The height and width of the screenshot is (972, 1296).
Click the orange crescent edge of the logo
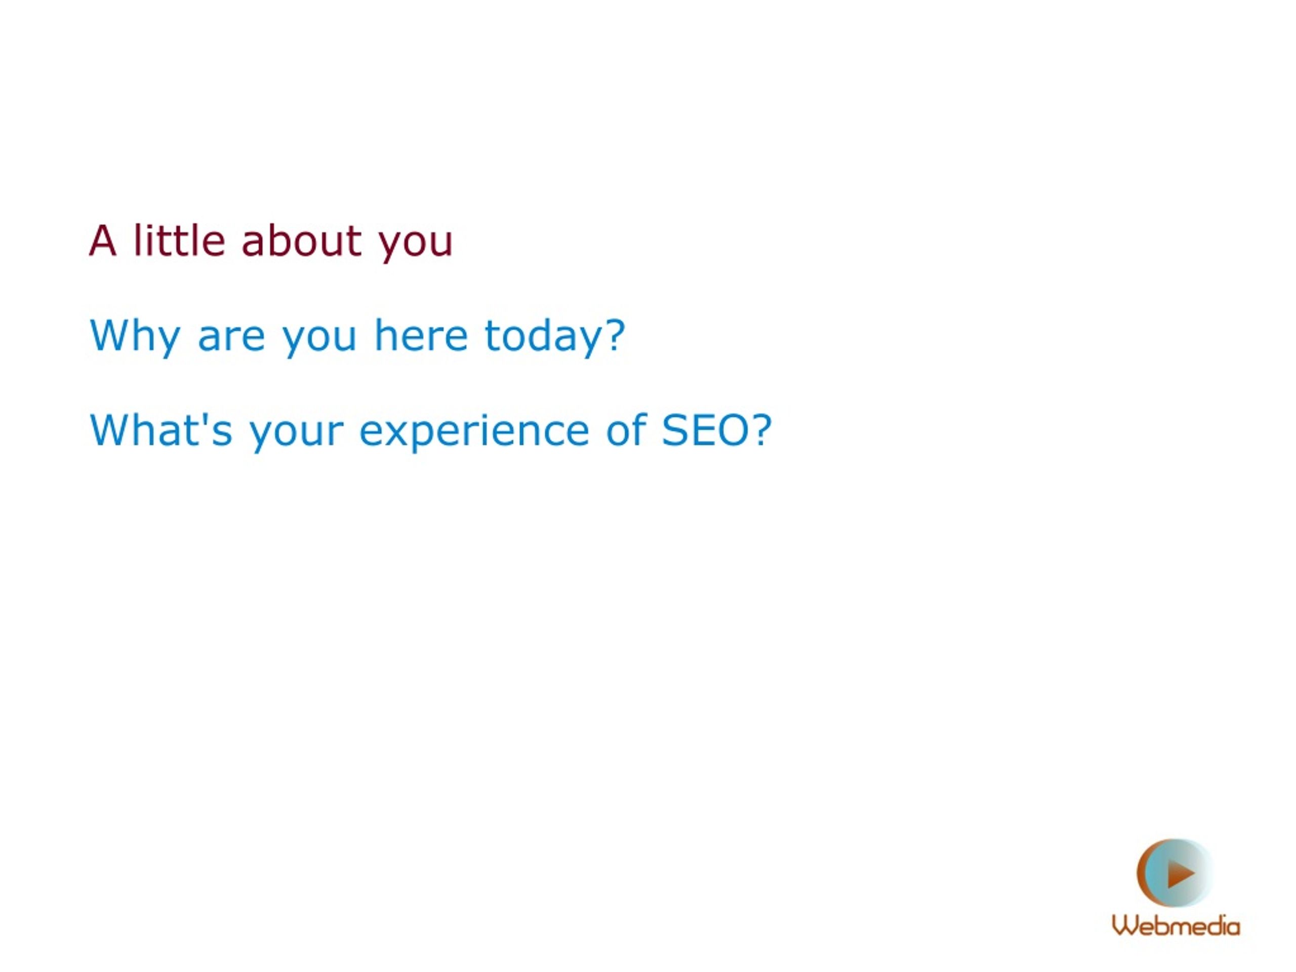1145,873
